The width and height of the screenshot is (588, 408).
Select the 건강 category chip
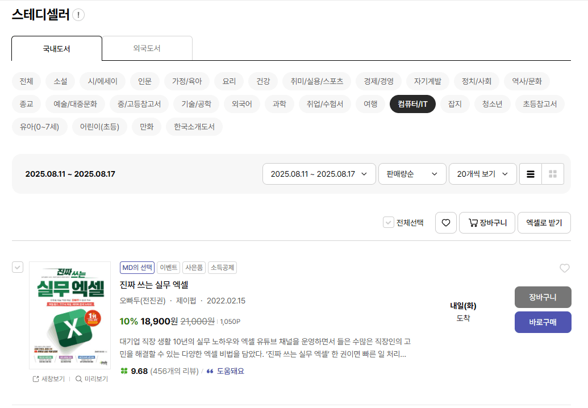click(263, 81)
